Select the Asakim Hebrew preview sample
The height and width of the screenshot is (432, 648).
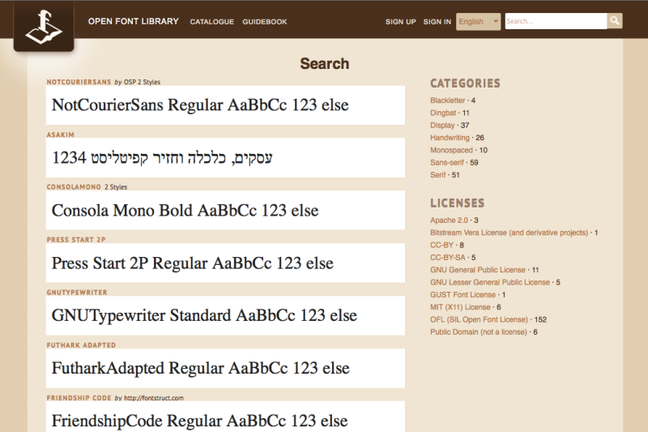225,157
